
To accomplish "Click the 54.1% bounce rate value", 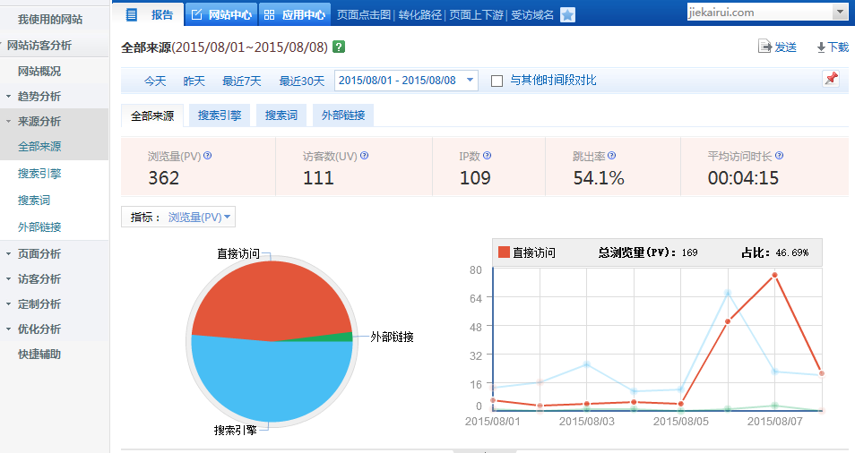I will pyautogui.click(x=598, y=178).
